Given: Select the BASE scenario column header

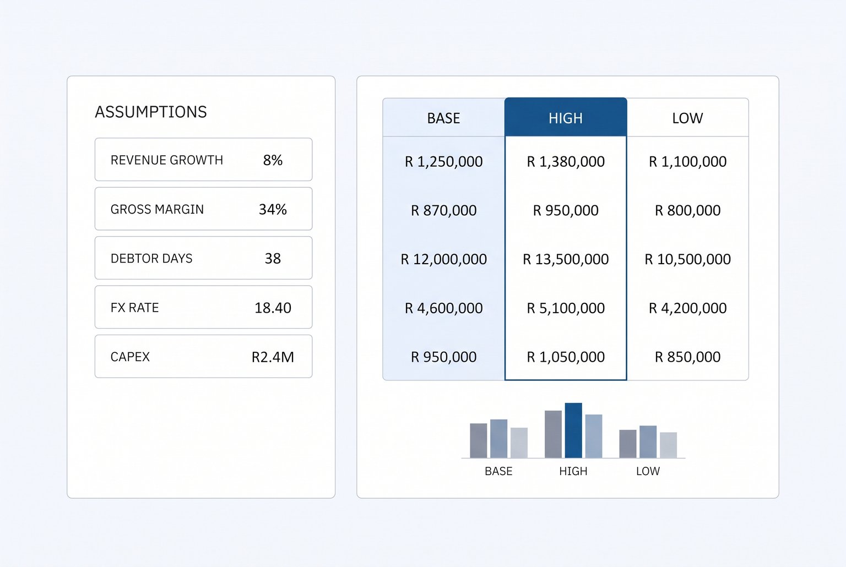Looking at the screenshot, I should 443,118.
